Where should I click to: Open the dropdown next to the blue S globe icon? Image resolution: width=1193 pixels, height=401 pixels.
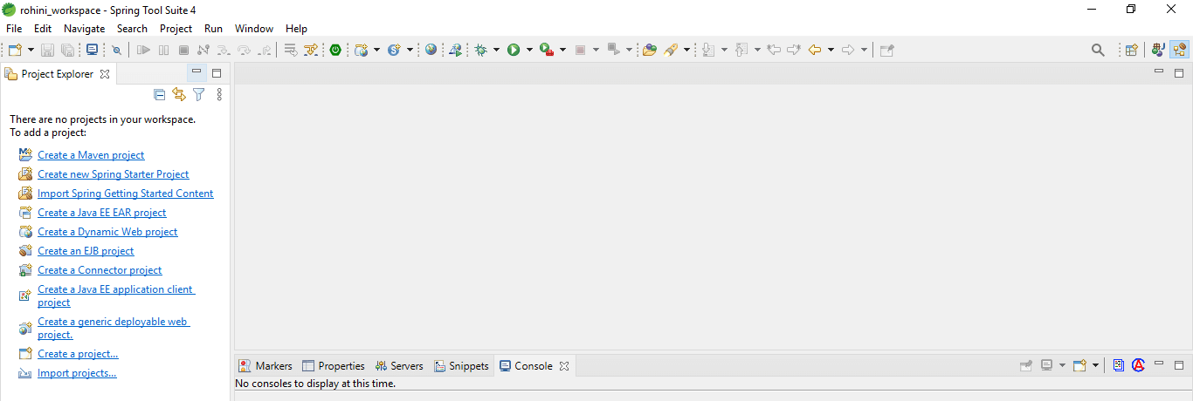(x=410, y=51)
